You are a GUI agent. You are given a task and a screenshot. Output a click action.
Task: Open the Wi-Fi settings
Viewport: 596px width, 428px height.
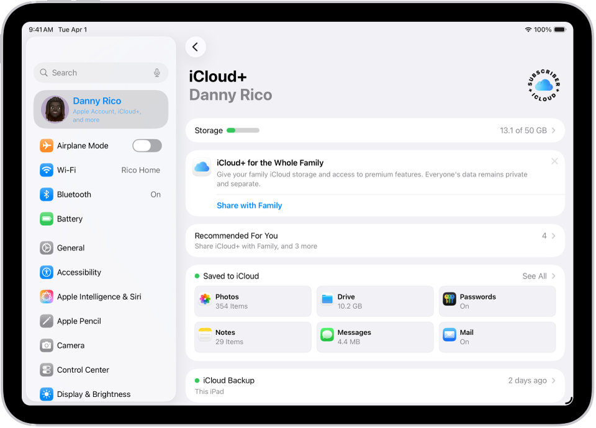tap(101, 169)
